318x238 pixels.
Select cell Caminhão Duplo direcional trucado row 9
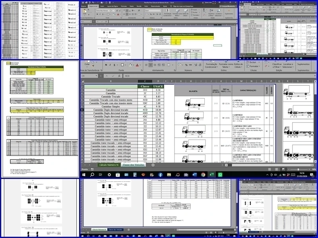point(111,110)
